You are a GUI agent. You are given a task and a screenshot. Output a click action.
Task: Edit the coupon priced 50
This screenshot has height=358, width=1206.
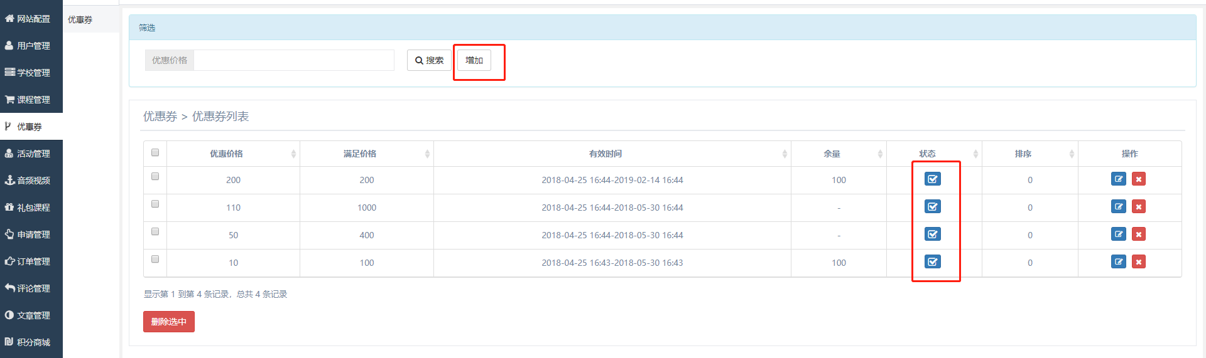[1119, 234]
